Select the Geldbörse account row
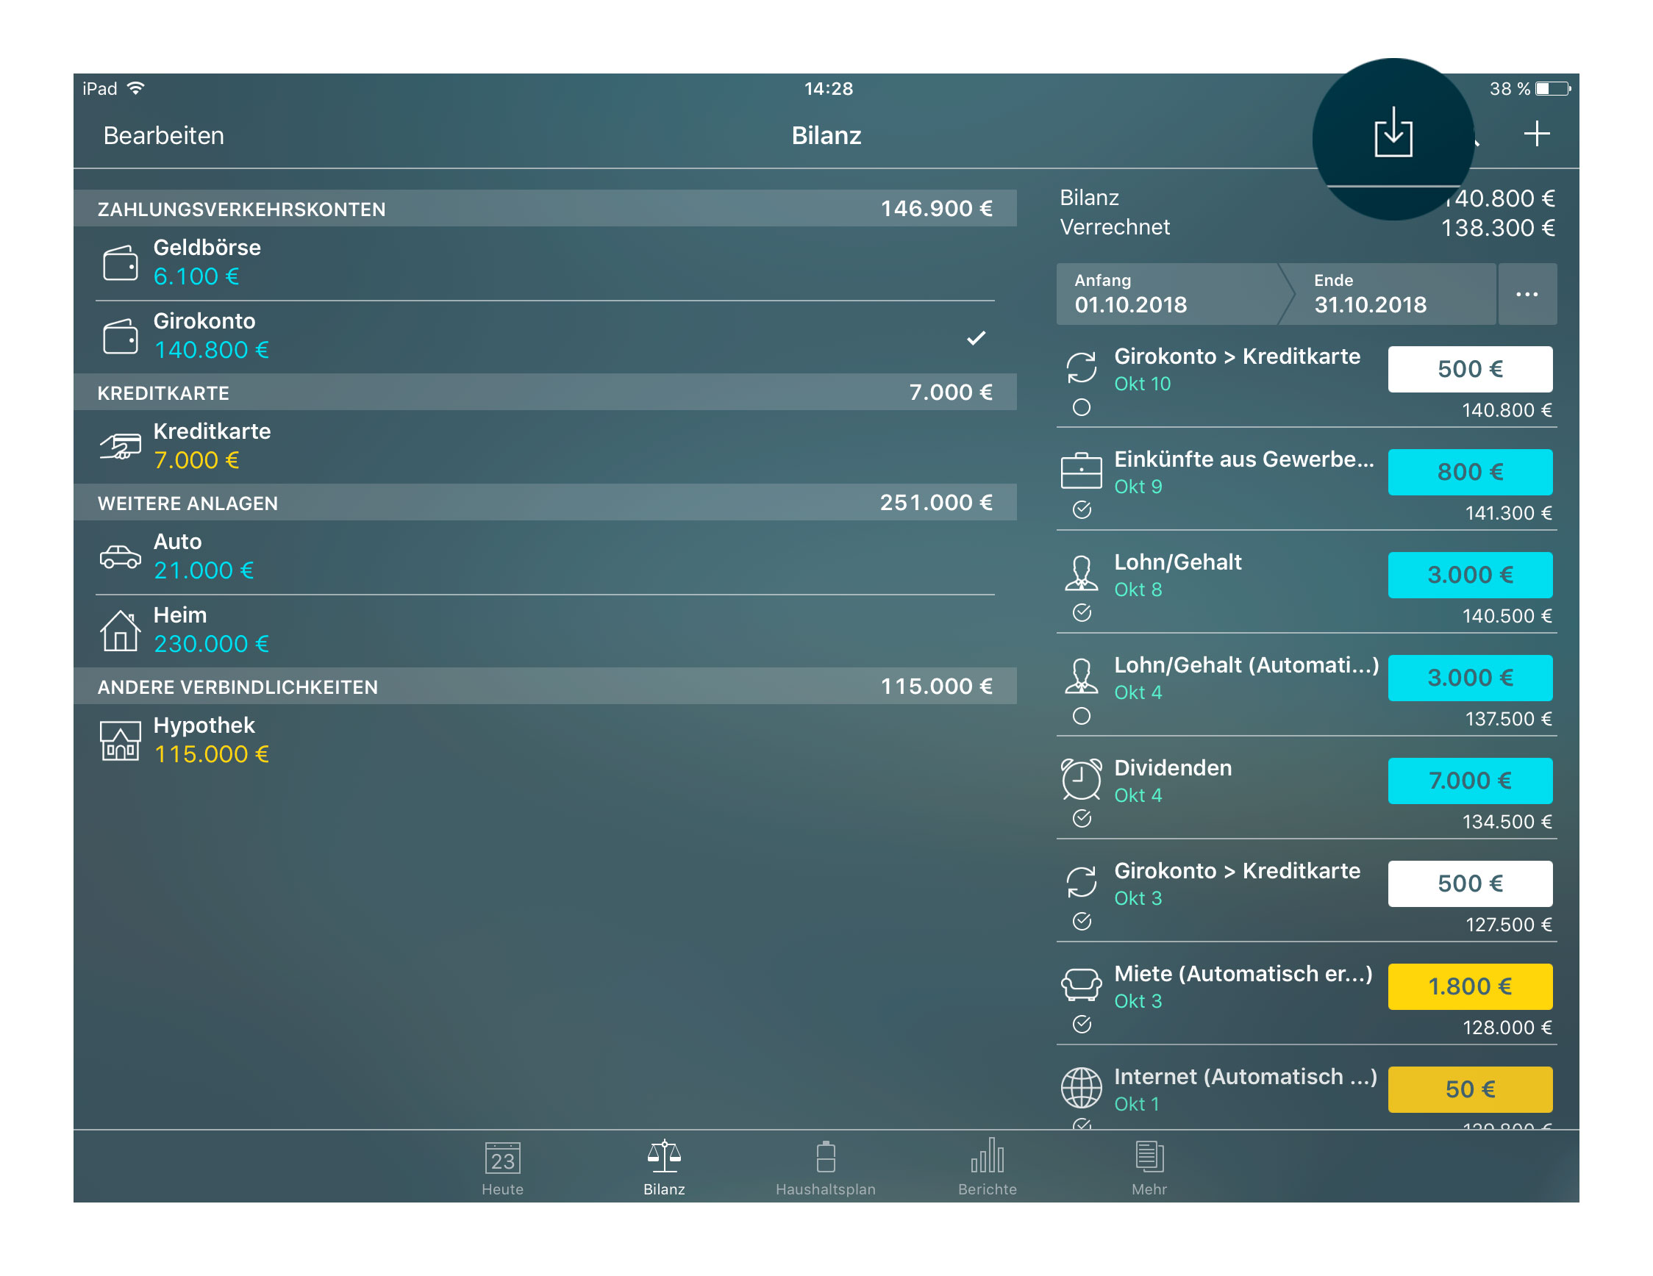The height and width of the screenshot is (1276, 1653). 545,263
